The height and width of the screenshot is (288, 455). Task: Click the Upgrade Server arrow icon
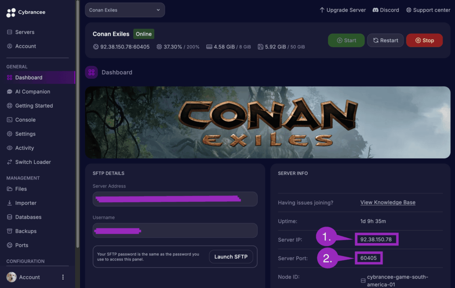click(x=322, y=10)
